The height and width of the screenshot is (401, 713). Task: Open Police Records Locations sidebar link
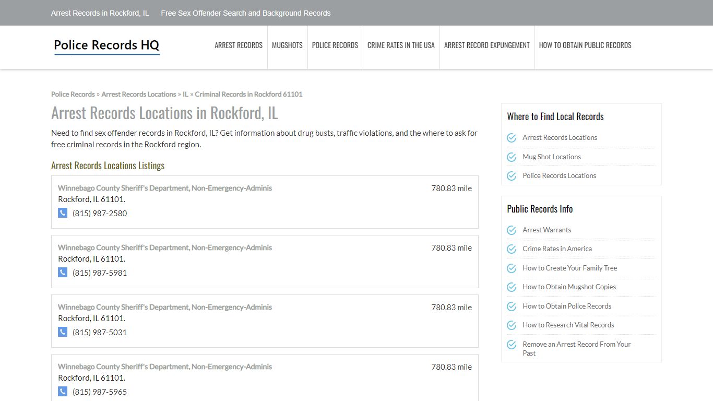[560, 176]
